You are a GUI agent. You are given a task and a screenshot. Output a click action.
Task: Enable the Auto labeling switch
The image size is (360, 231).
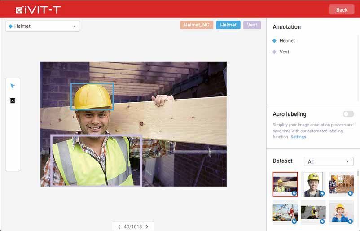coord(348,114)
